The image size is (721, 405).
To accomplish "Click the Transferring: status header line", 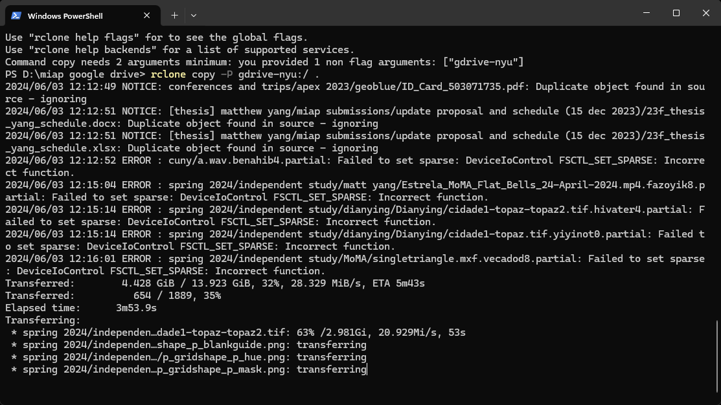I will [40, 320].
